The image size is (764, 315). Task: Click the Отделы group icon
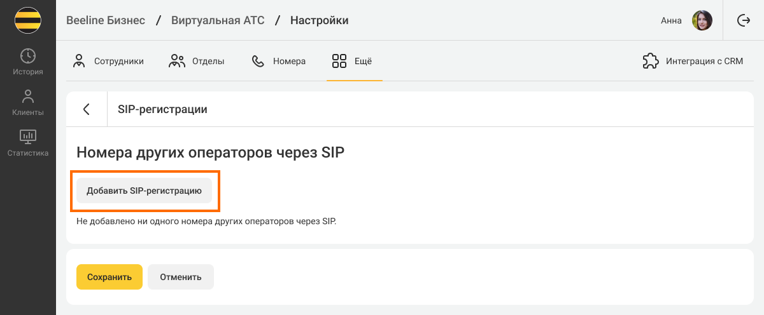pyautogui.click(x=176, y=61)
